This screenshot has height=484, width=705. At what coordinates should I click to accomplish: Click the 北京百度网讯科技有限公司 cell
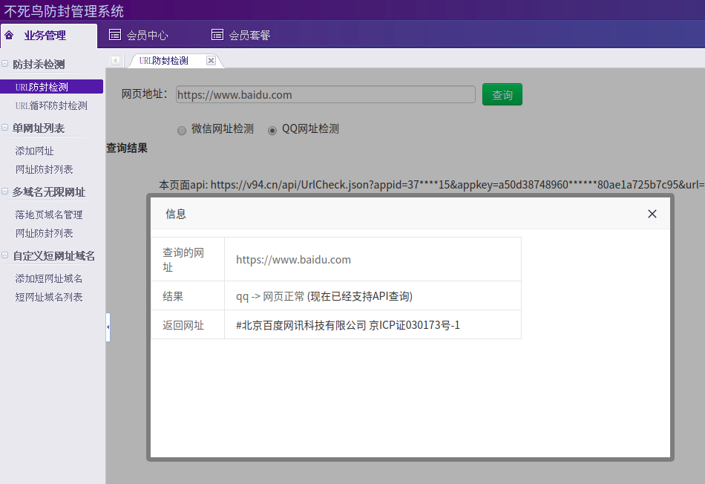coord(373,324)
